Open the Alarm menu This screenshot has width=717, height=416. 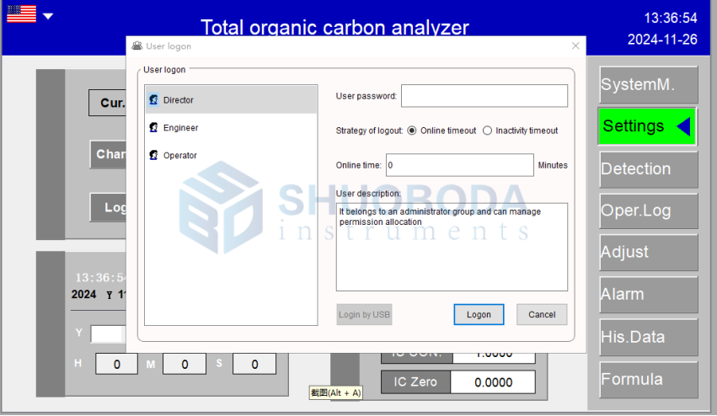pyautogui.click(x=649, y=295)
